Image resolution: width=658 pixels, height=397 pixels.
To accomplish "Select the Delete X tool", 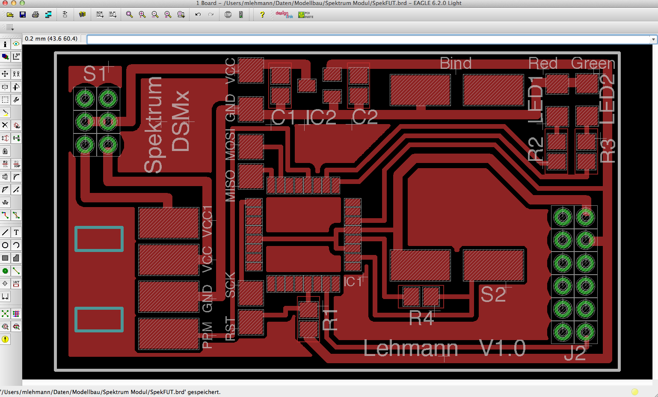I will point(5,125).
